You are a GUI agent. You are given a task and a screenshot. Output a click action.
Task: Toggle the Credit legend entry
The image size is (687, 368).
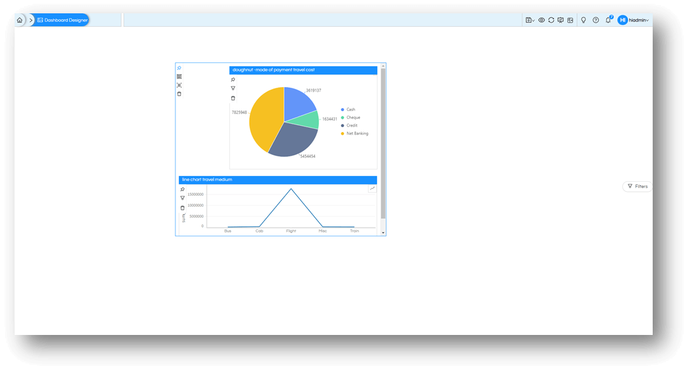coord(349,125)
